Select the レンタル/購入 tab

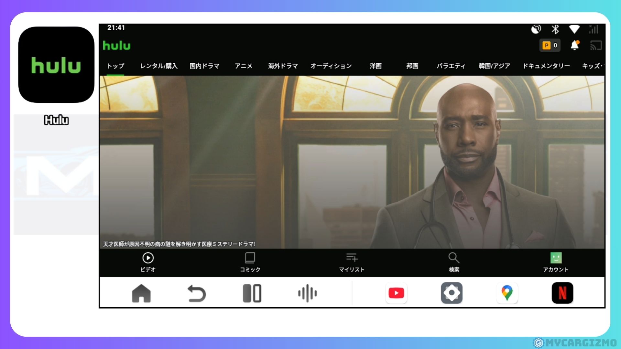point(159,66)
